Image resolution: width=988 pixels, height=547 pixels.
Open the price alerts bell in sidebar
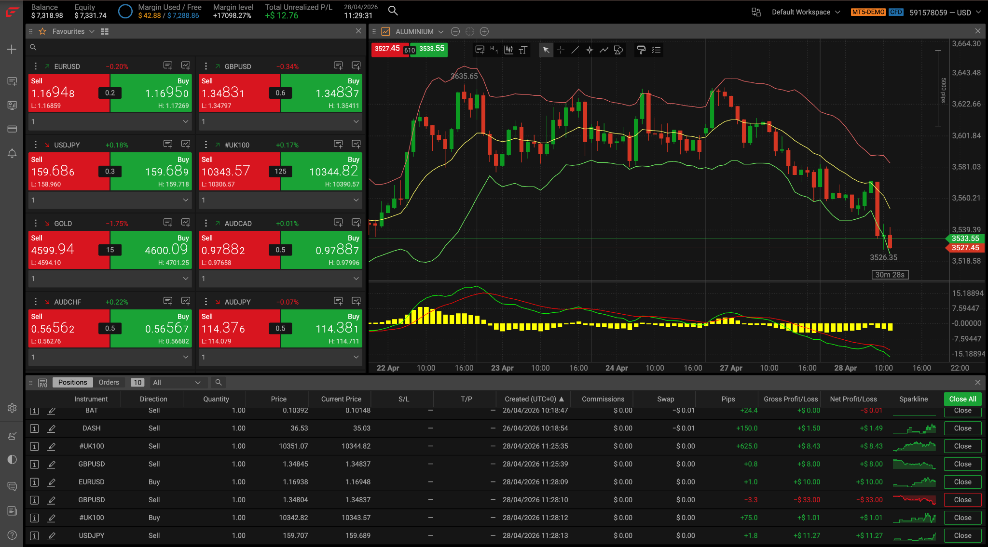pos(12,153)
